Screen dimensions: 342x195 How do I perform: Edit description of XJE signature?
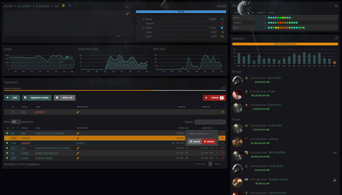pyautogui.click(x=78, y=153)
